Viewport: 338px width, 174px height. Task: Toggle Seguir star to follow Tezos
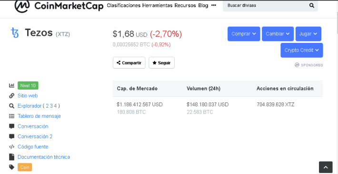[162, 63]
